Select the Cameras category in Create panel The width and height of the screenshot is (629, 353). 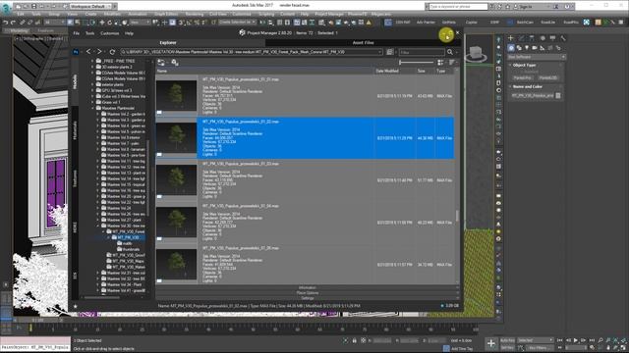[535, 48]
